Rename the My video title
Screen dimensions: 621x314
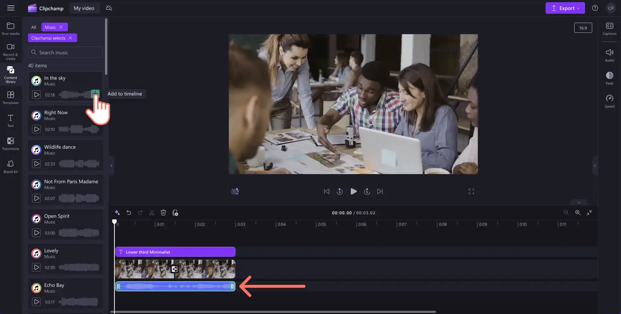[84, 8]
